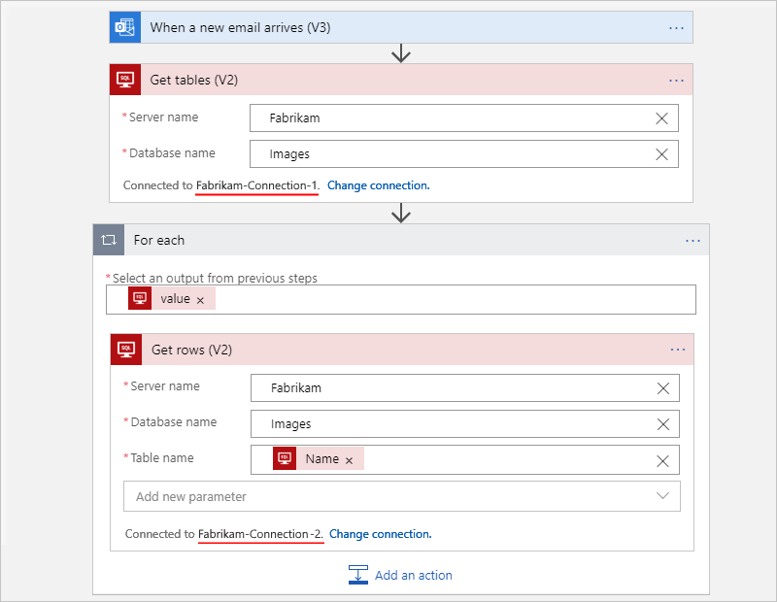
Task: Clear the Server name field with the X
Action: pyautogui.click(x=661, y=117)
